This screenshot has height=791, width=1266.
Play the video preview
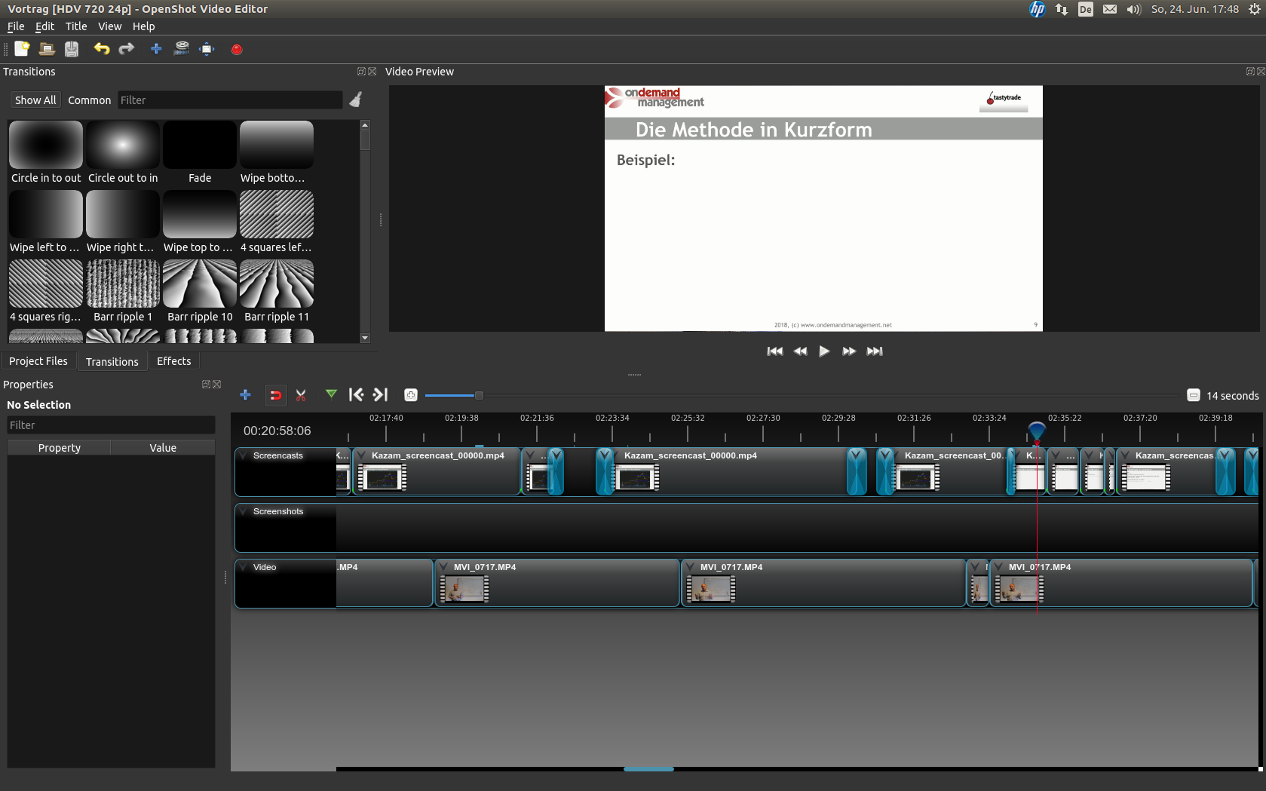coord(824,351)
